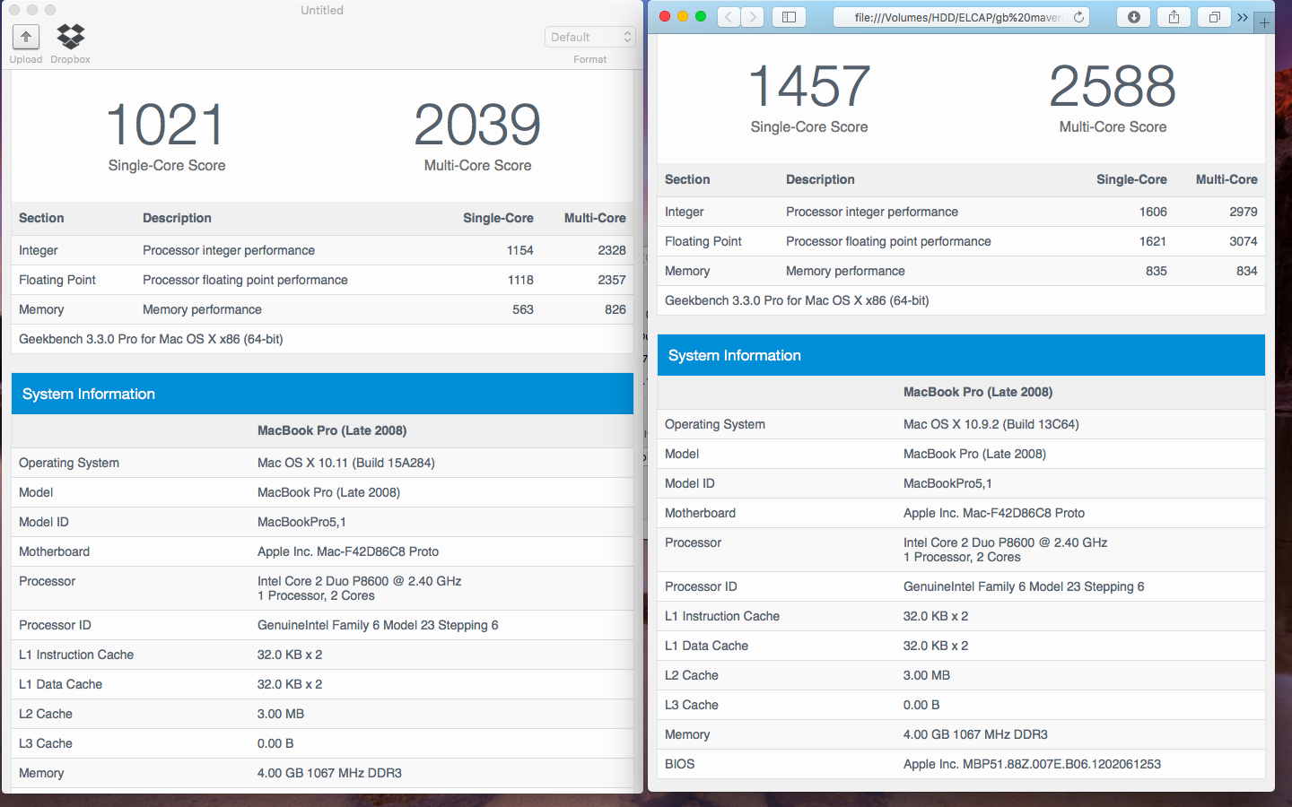Select integer multi-core value 2328
Image resolution: width=1292 pixels, height=807 pixels.
click(x=612, y=250)
